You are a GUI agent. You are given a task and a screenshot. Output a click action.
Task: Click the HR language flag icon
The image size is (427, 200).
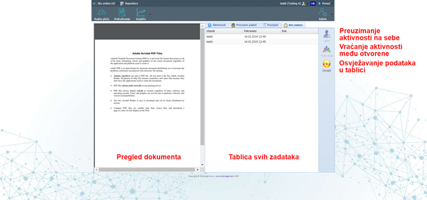click(x=313, y=3)
